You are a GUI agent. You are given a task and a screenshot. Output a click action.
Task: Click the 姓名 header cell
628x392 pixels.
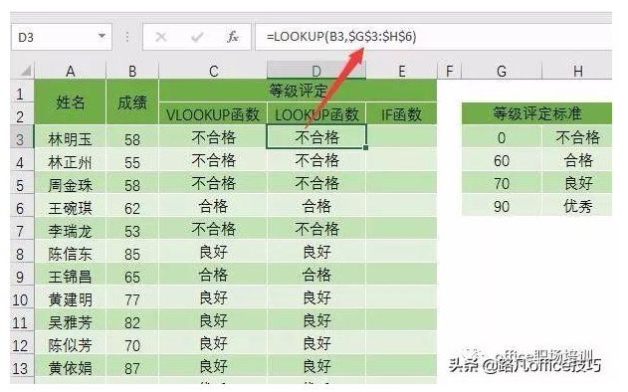click(x=71, y=102)
